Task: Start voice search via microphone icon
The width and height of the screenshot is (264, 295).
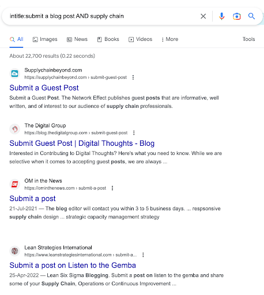Action: click(x=221, y=16)
